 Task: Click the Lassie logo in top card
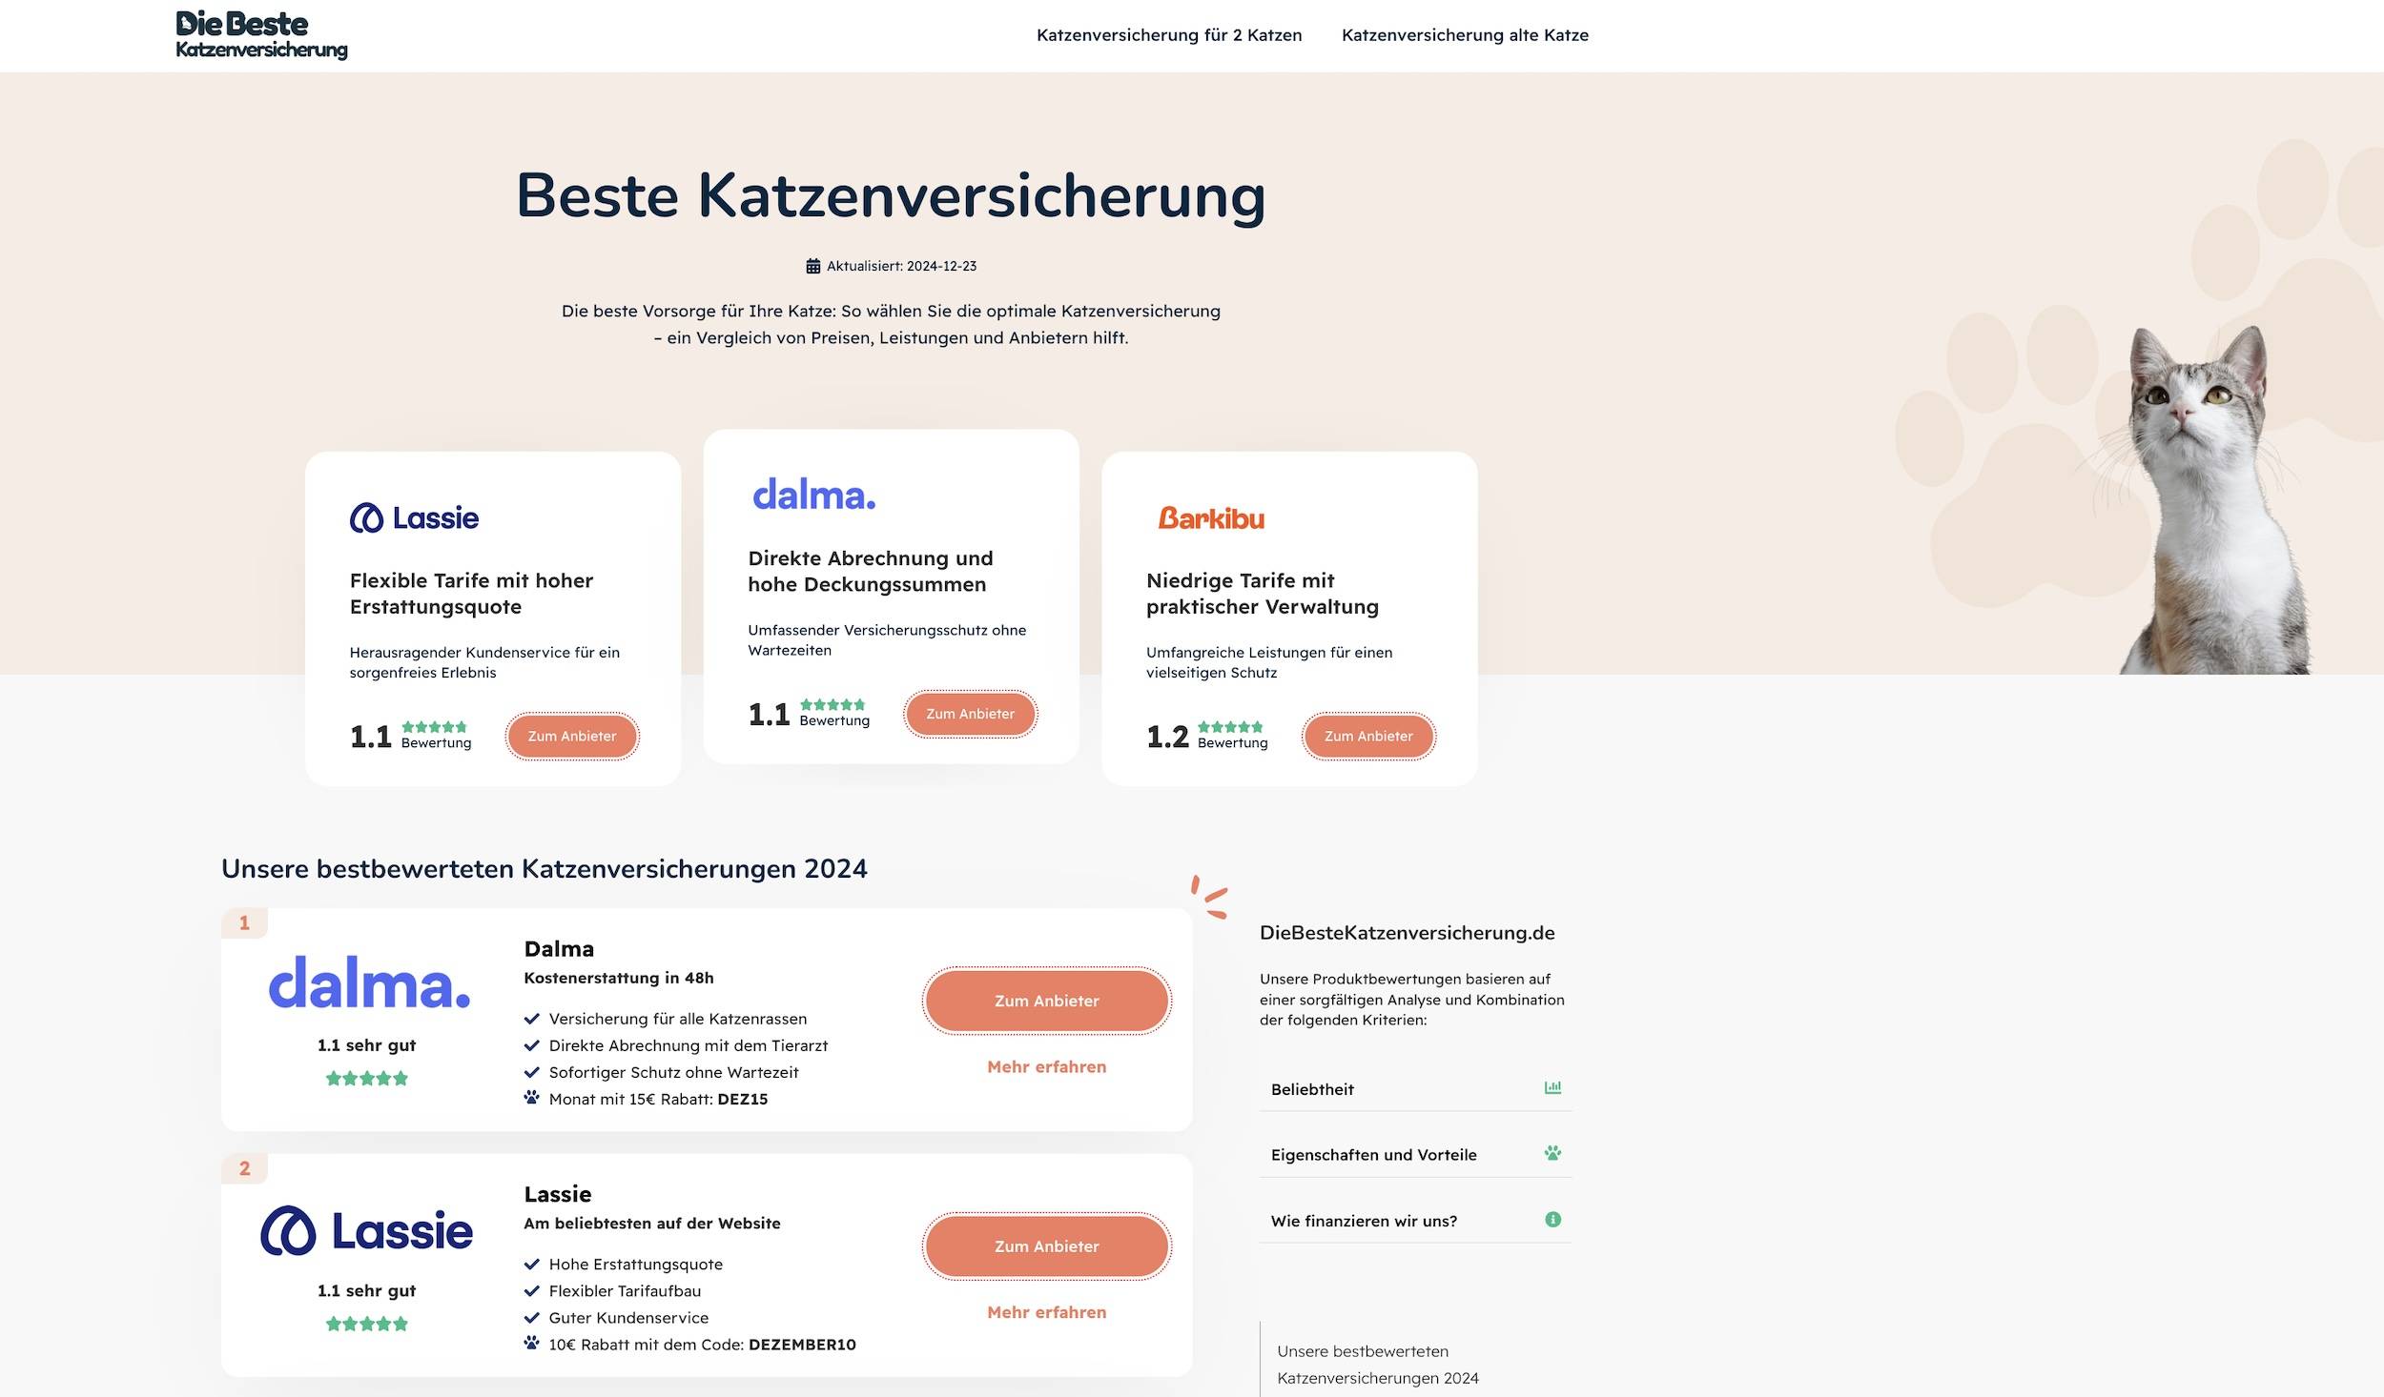[x=414, y=518]
